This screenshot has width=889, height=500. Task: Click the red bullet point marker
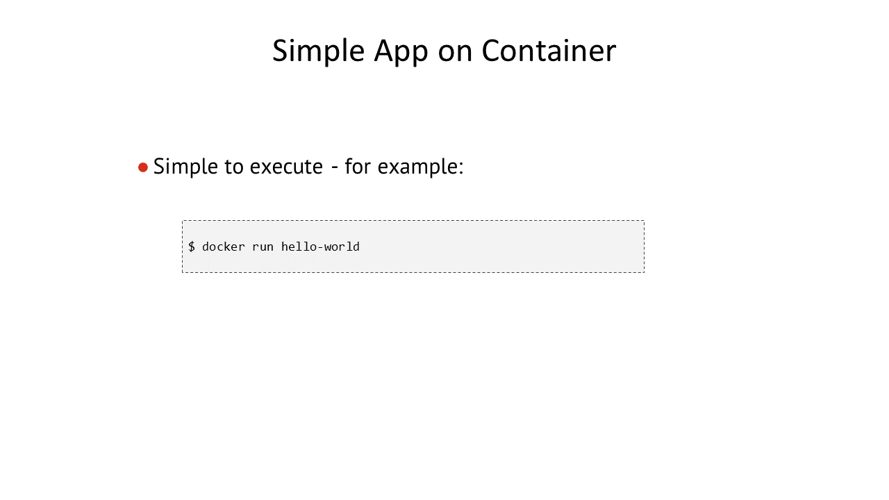[x=143, y=167]
